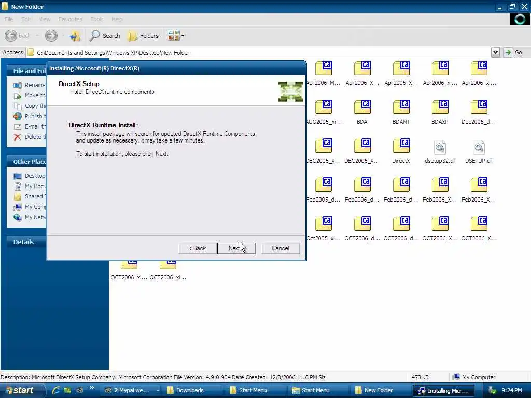Open the Favorites menu
Viewport: 531px width, 398px height.
tap(70, 19)
